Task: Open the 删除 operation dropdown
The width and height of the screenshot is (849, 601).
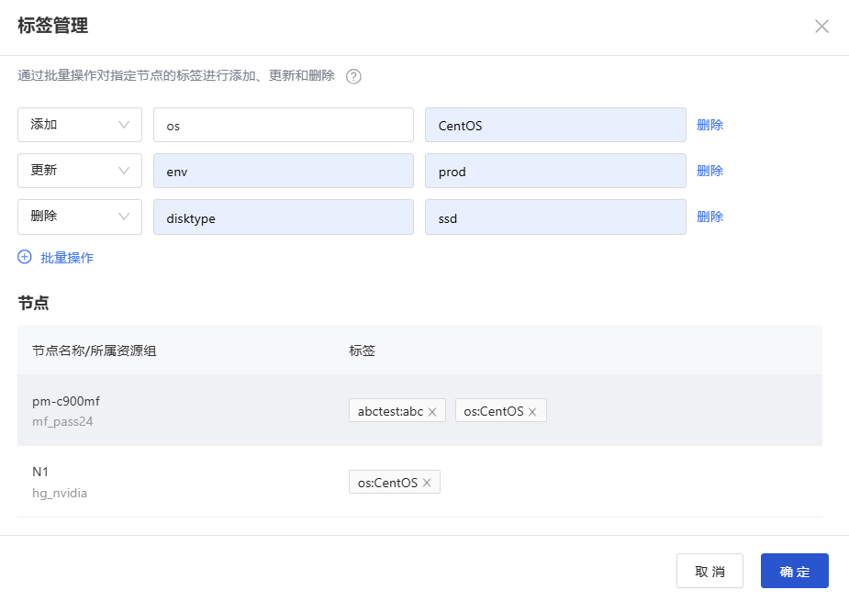Action: pos(80,217)
